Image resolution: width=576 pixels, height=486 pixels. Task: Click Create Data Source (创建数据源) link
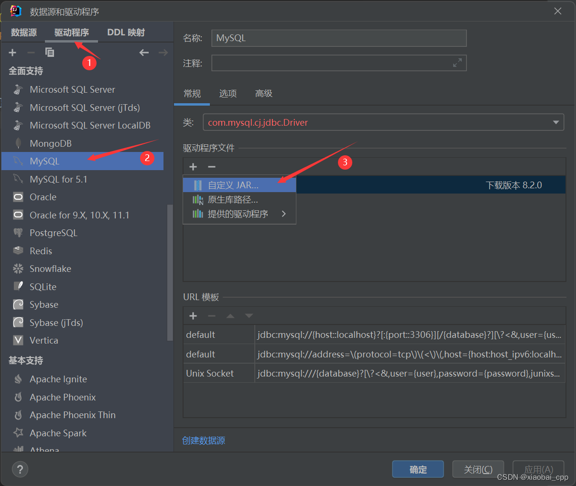coord(204,441)
